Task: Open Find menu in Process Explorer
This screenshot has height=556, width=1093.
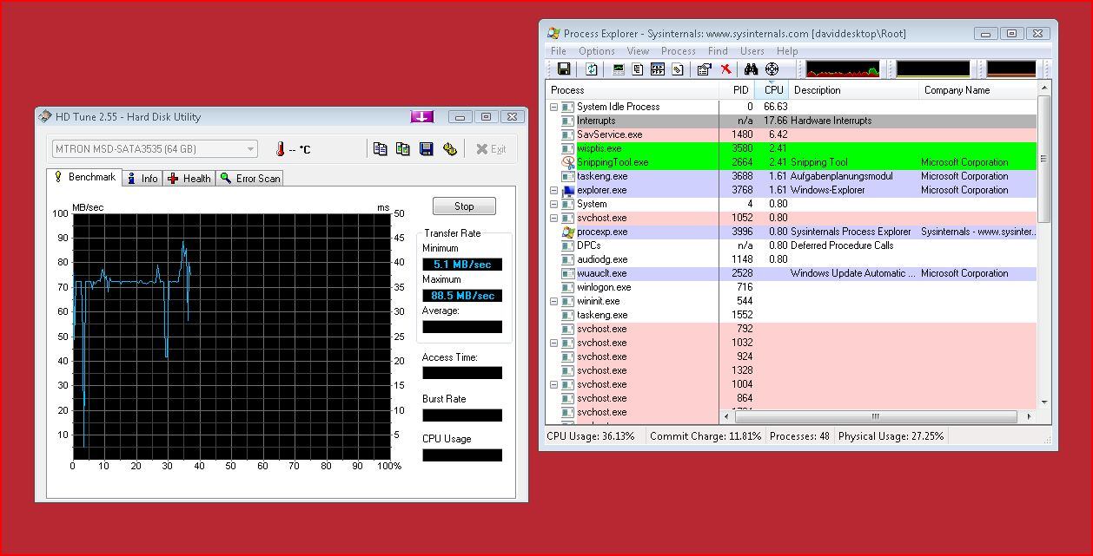Action: (x=718, y=51)
